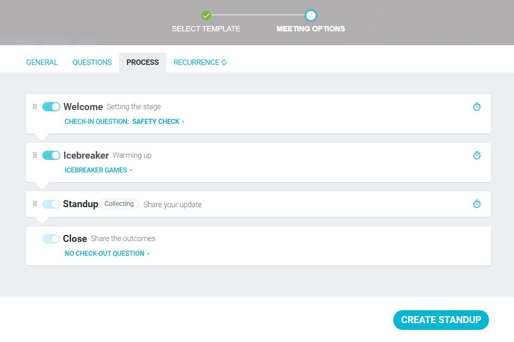Switch to the Questions tab
The width and height of the screenshot is (514, 342).
point(92,62)
